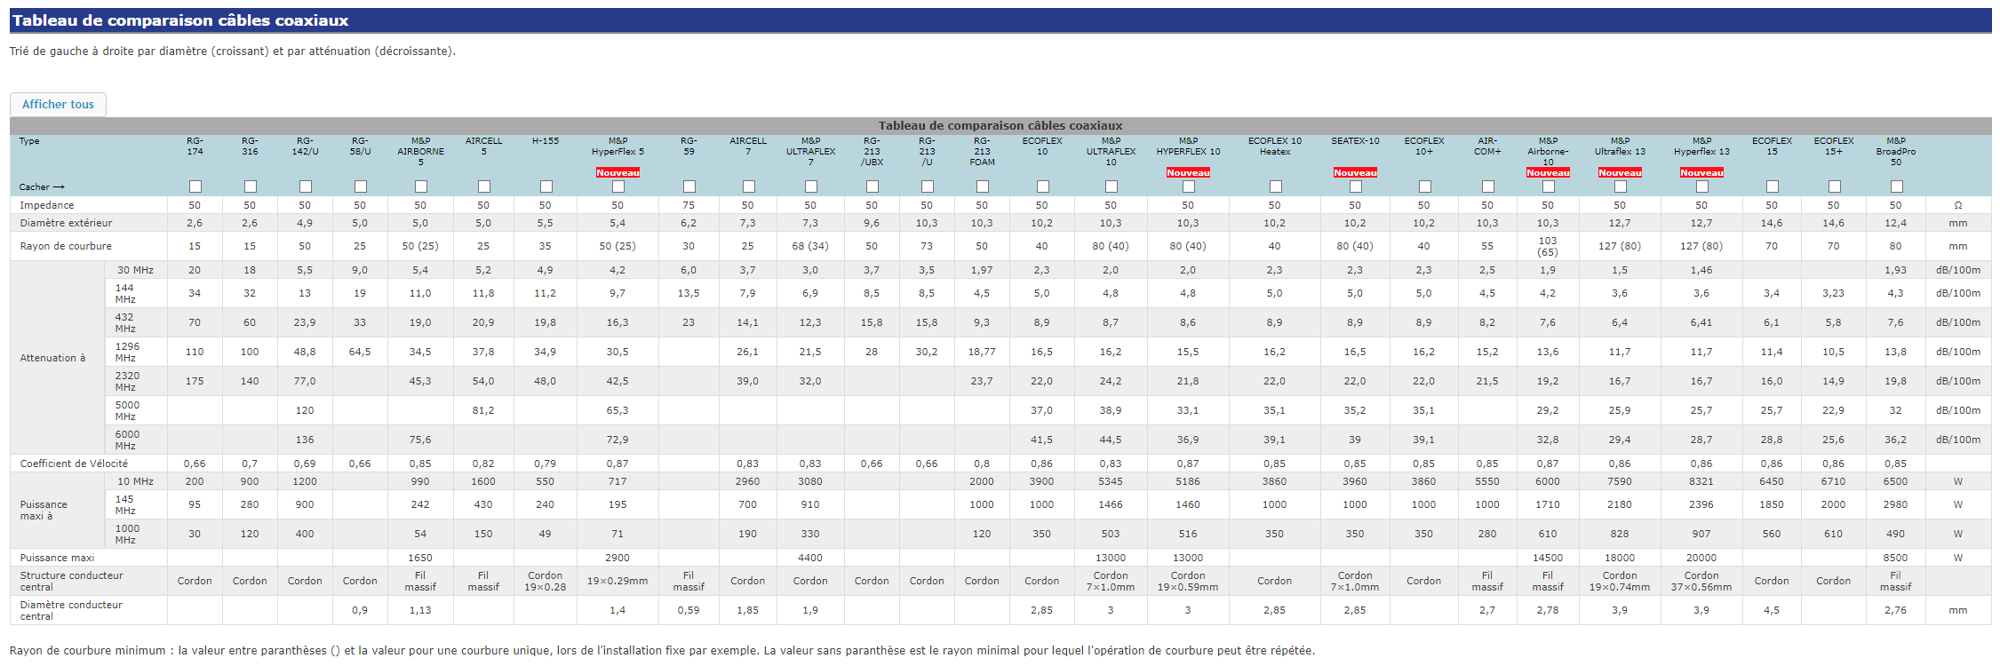Select the RG-213 /UBX checkbox
The image size is (2000, 666).
(873, 186)
